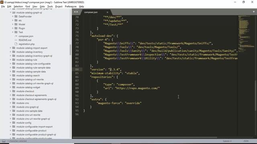This screenshot has height=144, width=257.
Task: Click the module-cms-graph-ql folder icon
Action: click(x=14, y=107)
